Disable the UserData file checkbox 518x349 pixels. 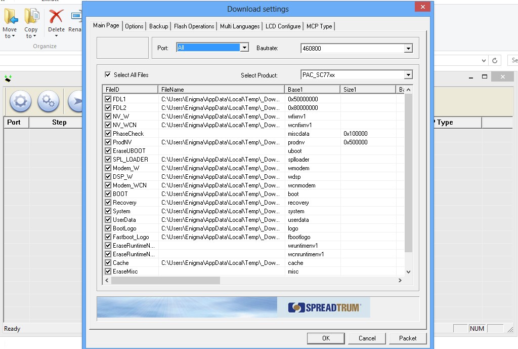point(108,220)
